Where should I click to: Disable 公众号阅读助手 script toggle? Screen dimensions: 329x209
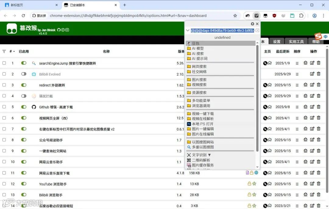click(24, 140)
